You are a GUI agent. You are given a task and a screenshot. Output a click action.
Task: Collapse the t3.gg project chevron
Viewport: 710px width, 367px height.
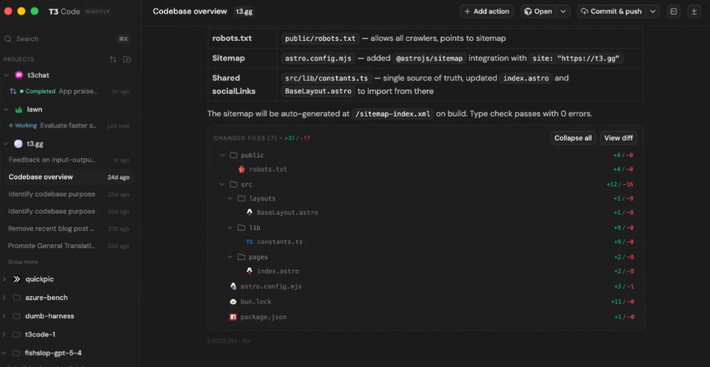(x=6, y=144)
